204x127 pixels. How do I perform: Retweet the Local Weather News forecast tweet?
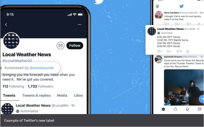pos(169,51)
